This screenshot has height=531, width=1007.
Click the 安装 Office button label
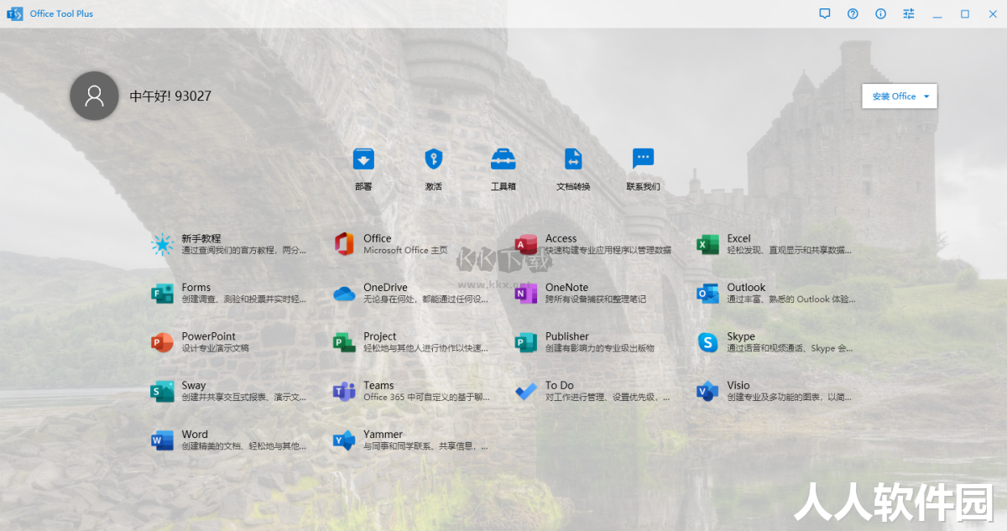[x=894, y=96]
